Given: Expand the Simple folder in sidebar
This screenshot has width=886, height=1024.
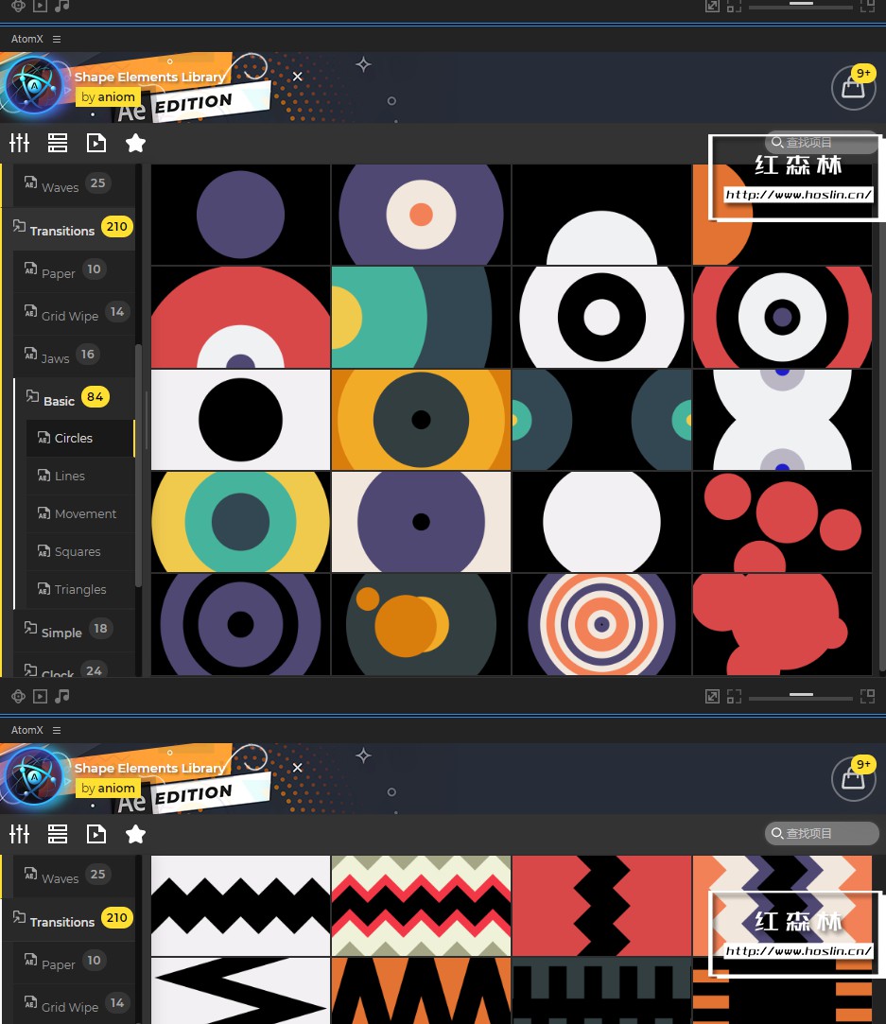Looking at the screenshot, I should (74, 631).
